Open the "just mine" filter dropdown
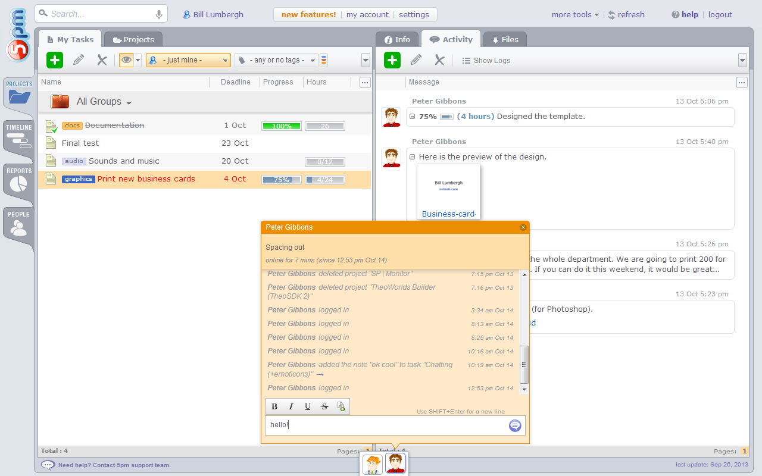The image size is (762, 476). [188, 60]
